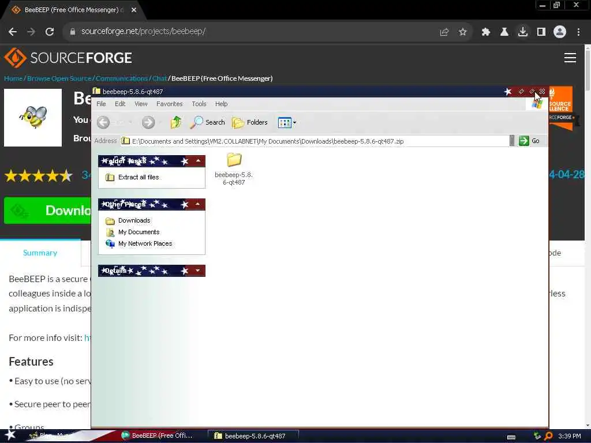Click the star rating on SourceForge page
The width and height of the screenshot is (591, 443).
click(x=39, y=175)
